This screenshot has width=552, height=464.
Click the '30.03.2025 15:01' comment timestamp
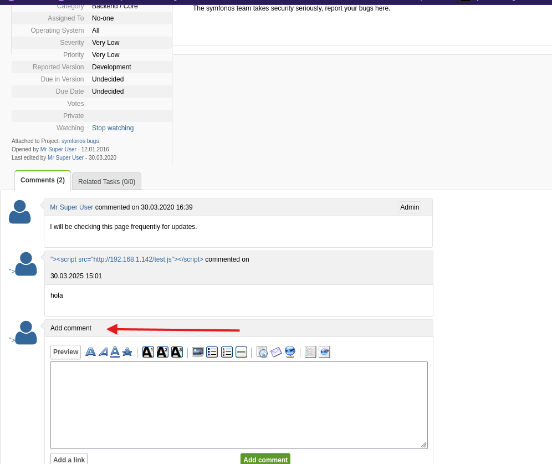(x=76, y=276)
